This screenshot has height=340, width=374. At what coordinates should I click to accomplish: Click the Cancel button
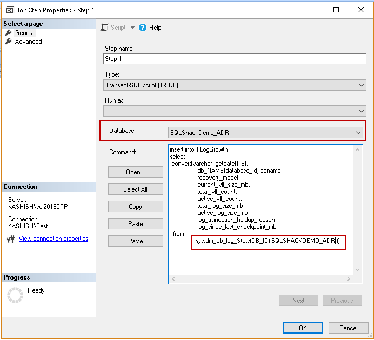(348, 328)
